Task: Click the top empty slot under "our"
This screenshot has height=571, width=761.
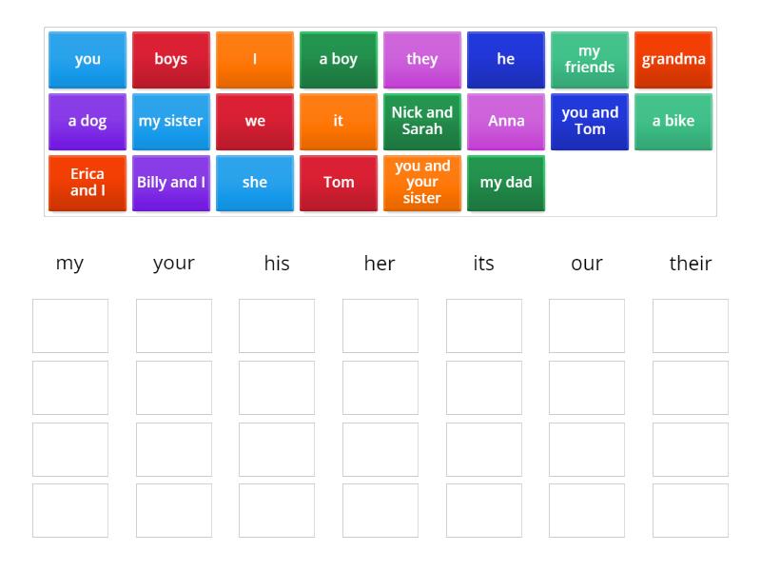Action: 587,325
